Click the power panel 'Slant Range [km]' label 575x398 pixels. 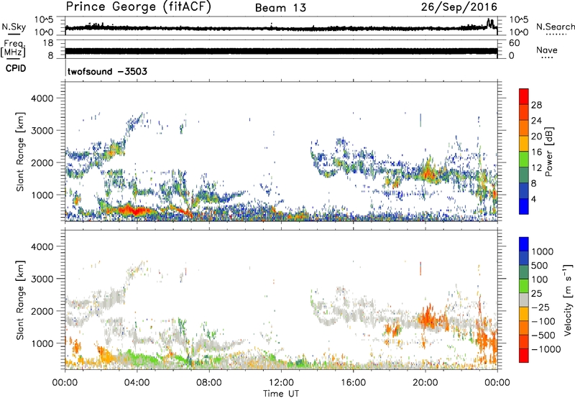(x=20, y=152)
